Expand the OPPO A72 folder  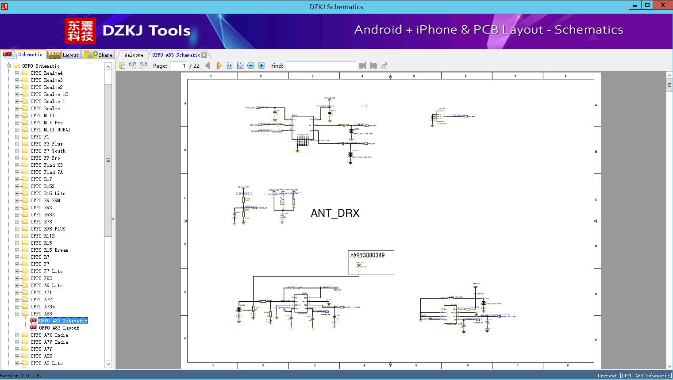pos(17,299)
